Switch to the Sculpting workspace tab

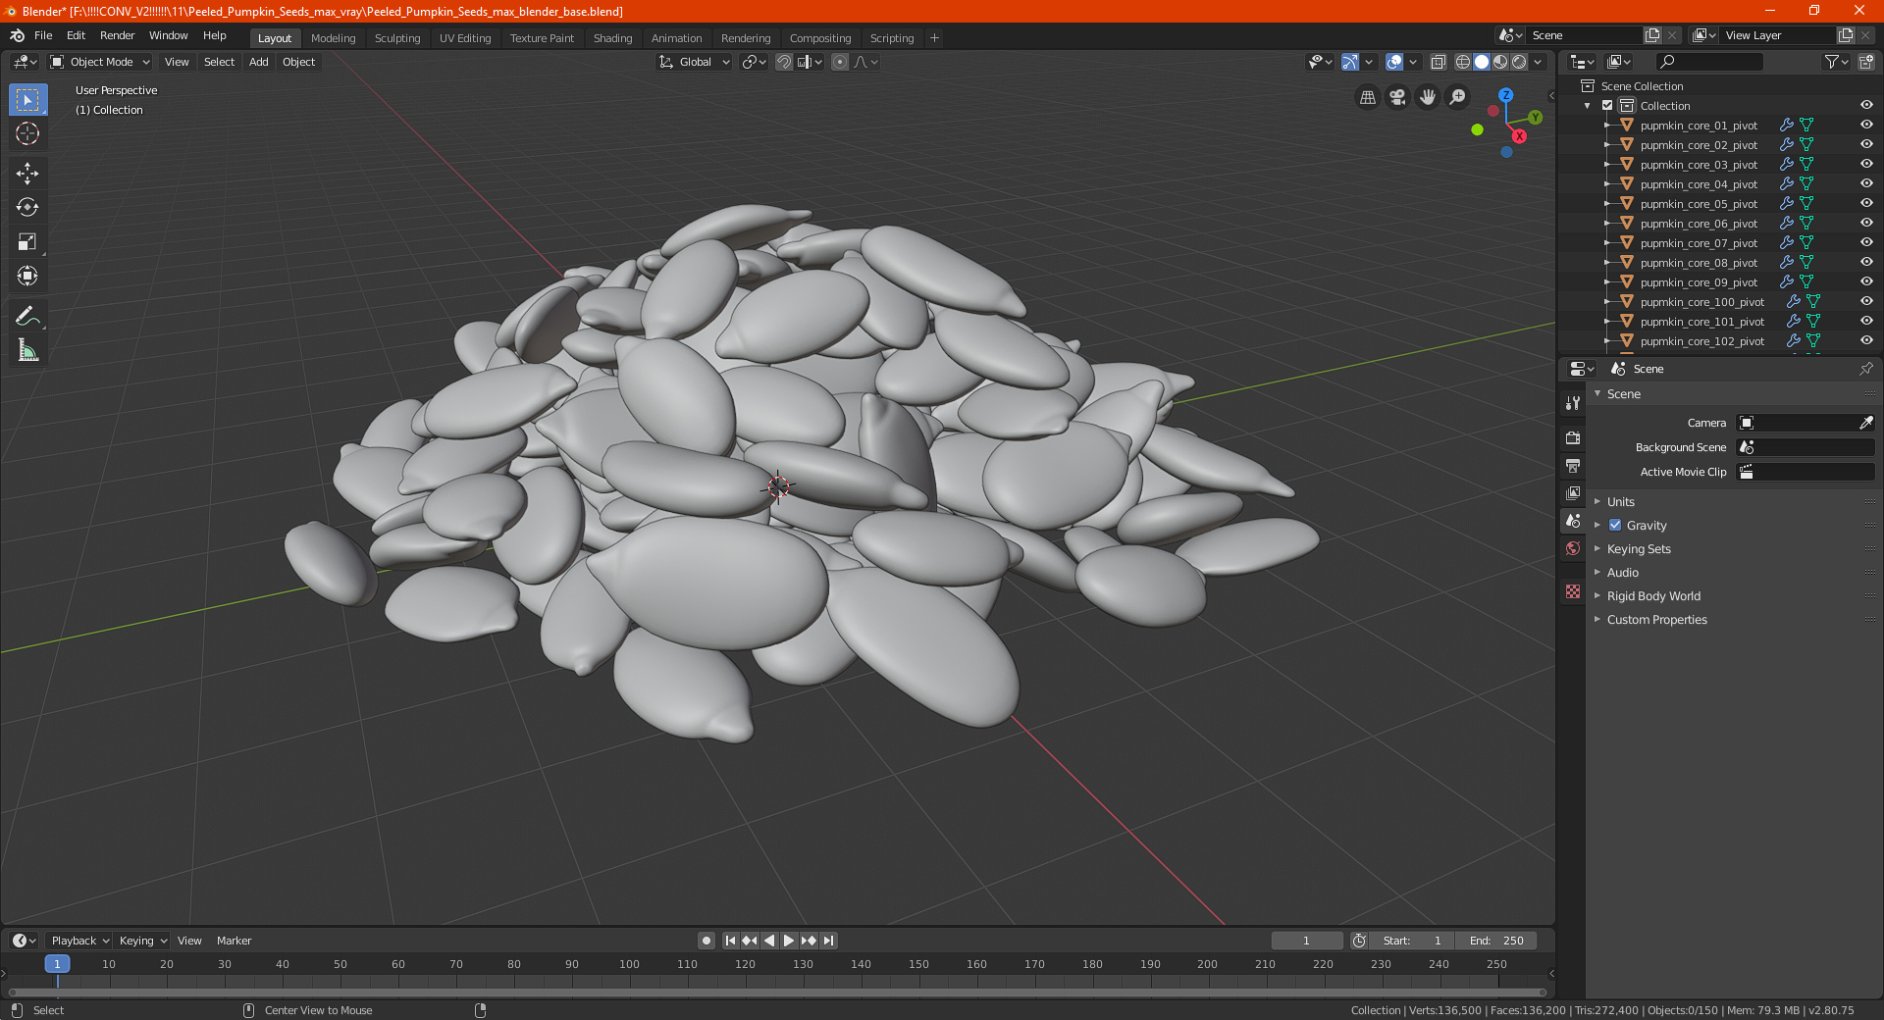[397, 38]
